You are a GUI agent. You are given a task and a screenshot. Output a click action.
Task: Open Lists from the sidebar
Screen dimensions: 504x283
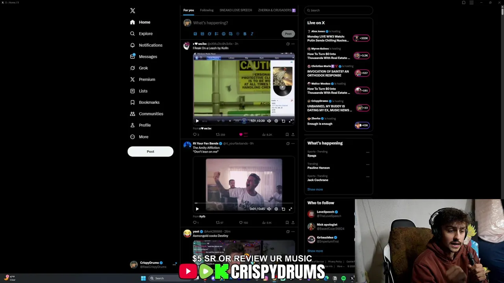tap(139, 91)
